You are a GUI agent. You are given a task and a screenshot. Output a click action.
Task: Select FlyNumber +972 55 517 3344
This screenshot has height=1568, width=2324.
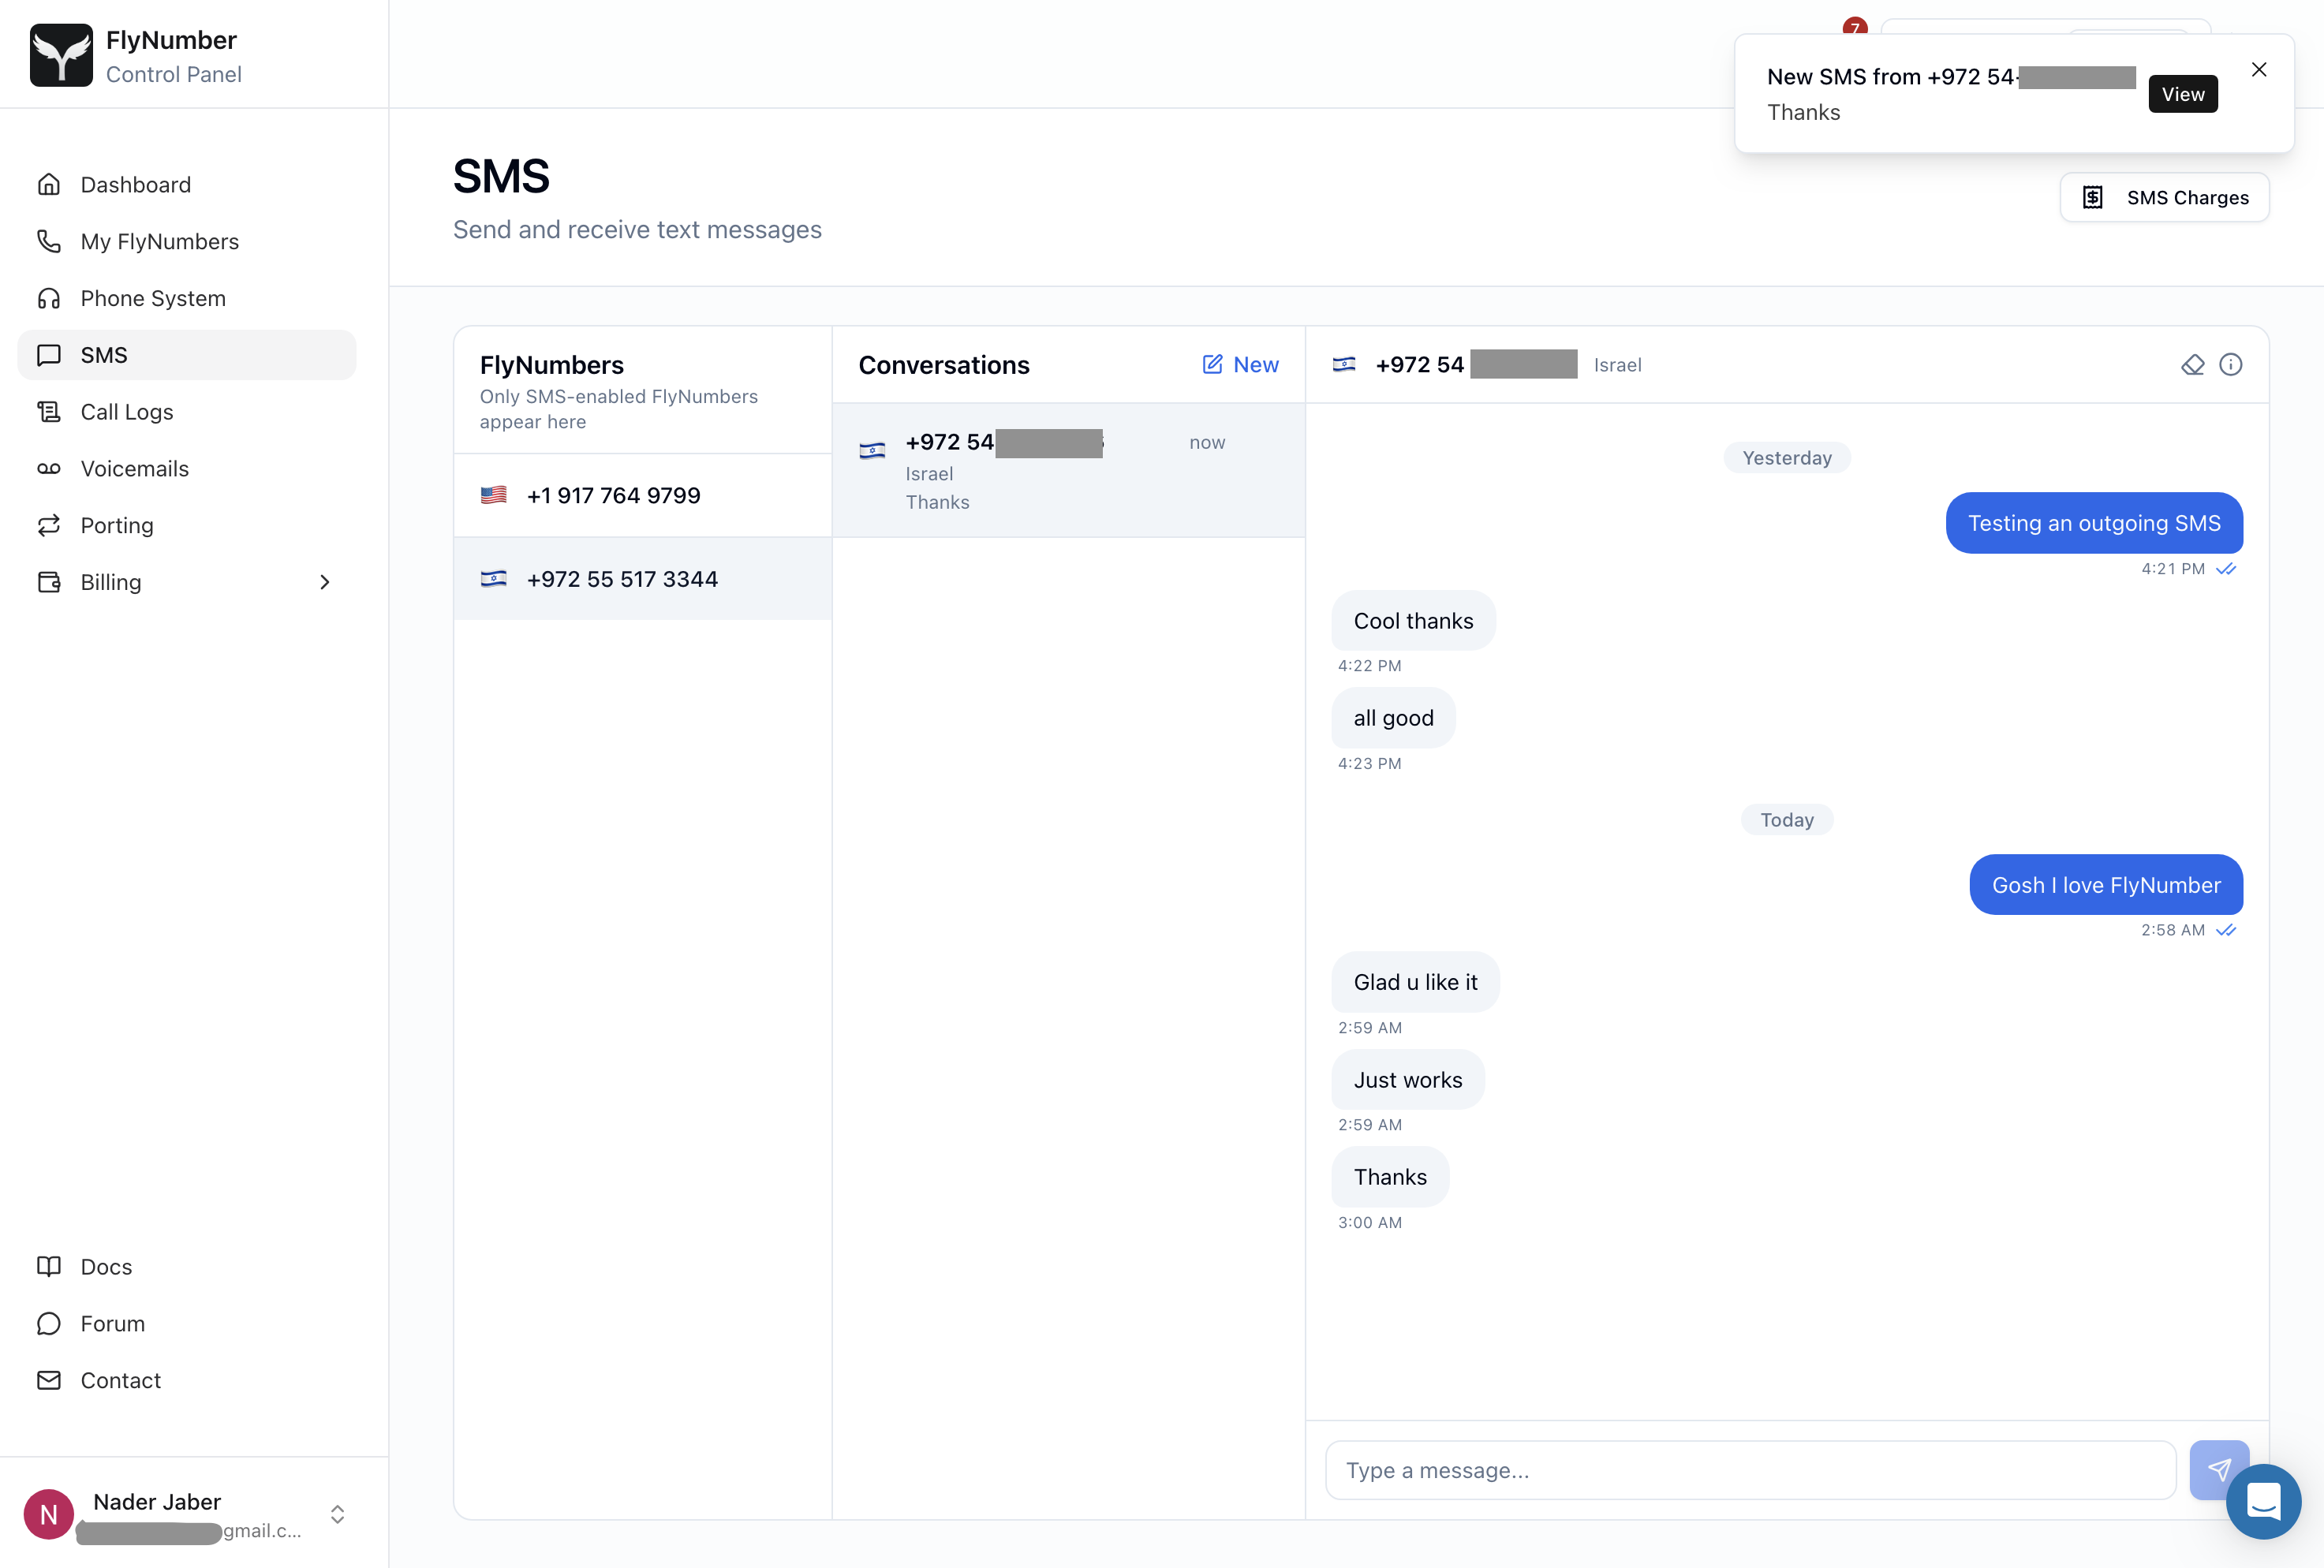click(x=642, y=579)
